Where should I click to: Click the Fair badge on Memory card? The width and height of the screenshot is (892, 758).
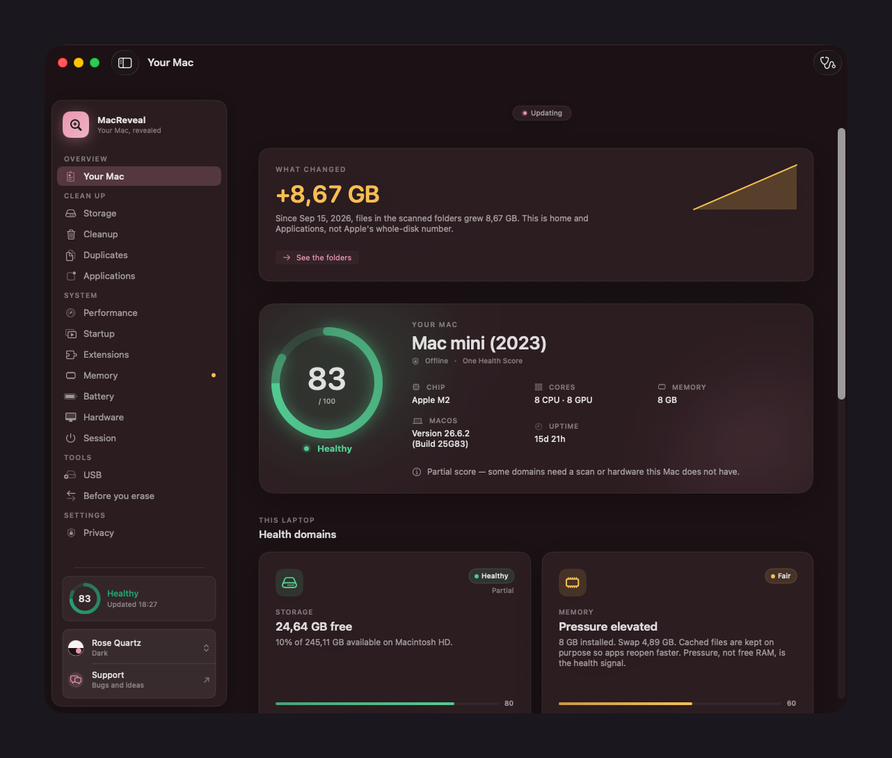click(x=781, y=576)
